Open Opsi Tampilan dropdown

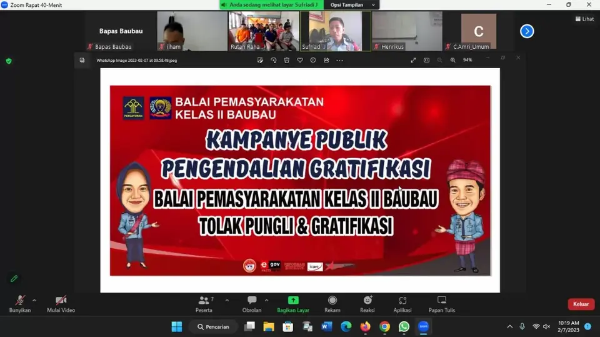point(352,5)
